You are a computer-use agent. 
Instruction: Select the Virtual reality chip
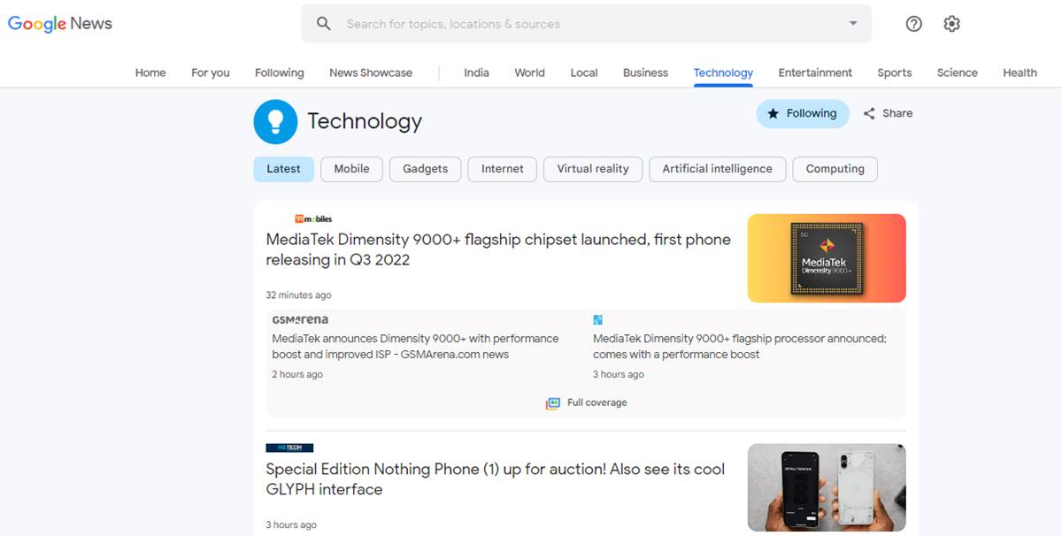click(592, 169)
